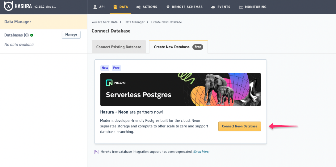Image resolution: width=336 pixels, height=167 pixels.
Task: Open the DATA tab
Action: [120, 7]
